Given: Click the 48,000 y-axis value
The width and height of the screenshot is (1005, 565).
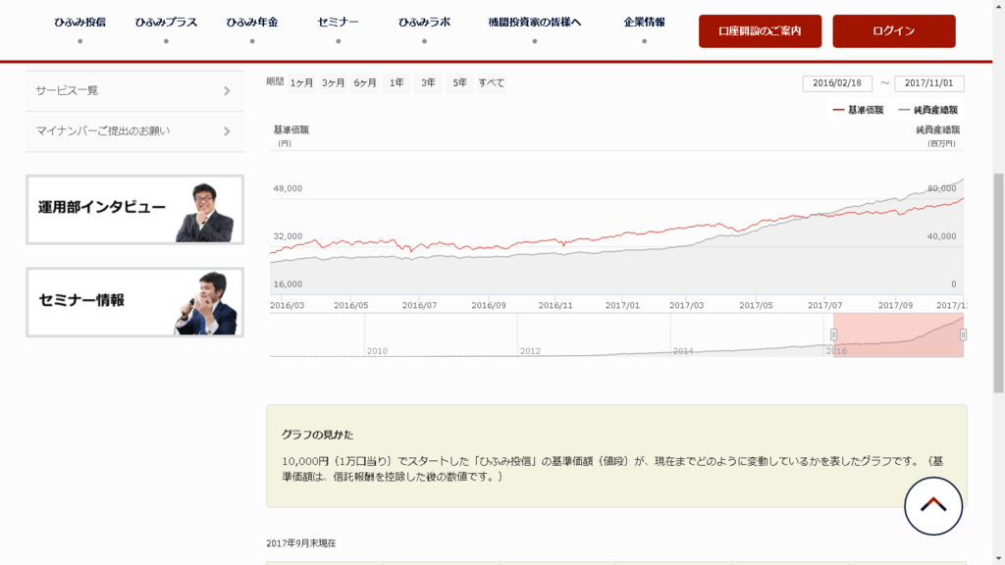Looking at the screenshot, I should pyautogui.click(x=288, y=188).
